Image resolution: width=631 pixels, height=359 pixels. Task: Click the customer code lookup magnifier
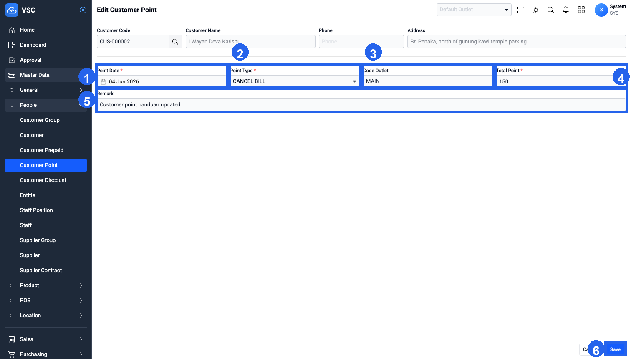175,42
